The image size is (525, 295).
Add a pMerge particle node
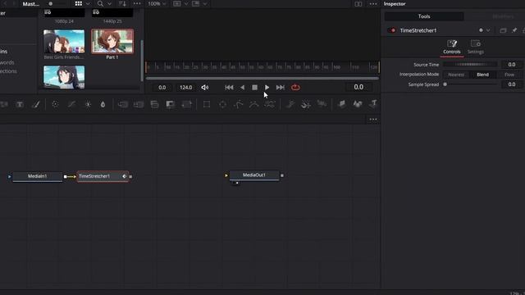tap(306, 104)
